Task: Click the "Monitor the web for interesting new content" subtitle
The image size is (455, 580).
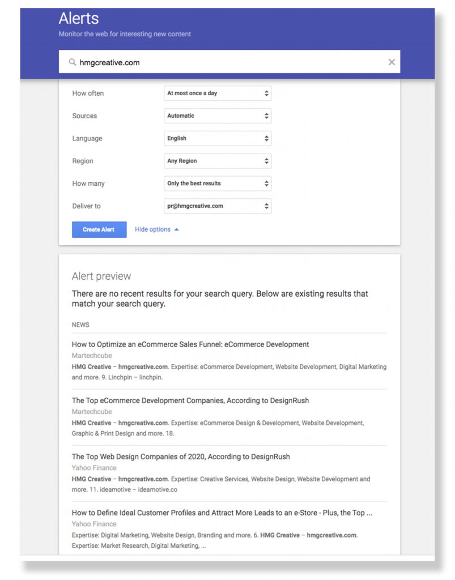Action: point(125,34)
